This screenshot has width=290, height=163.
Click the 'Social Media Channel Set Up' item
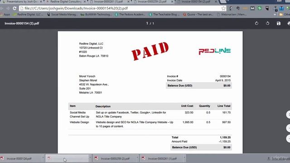coord(79,115)
